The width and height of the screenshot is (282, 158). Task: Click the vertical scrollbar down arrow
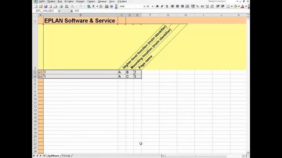(248, 152)
